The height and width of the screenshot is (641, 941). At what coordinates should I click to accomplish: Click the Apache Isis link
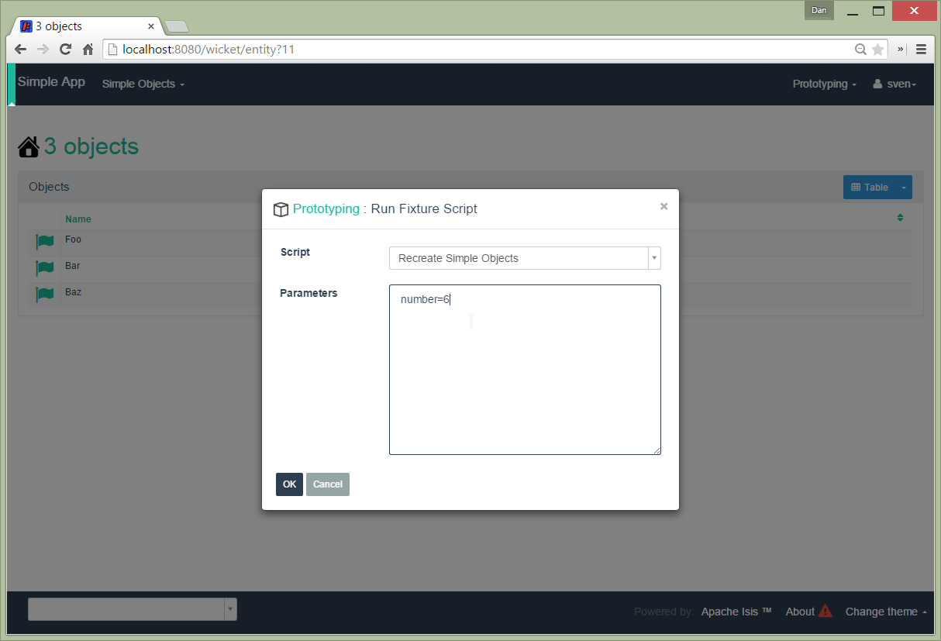[736, 612]
